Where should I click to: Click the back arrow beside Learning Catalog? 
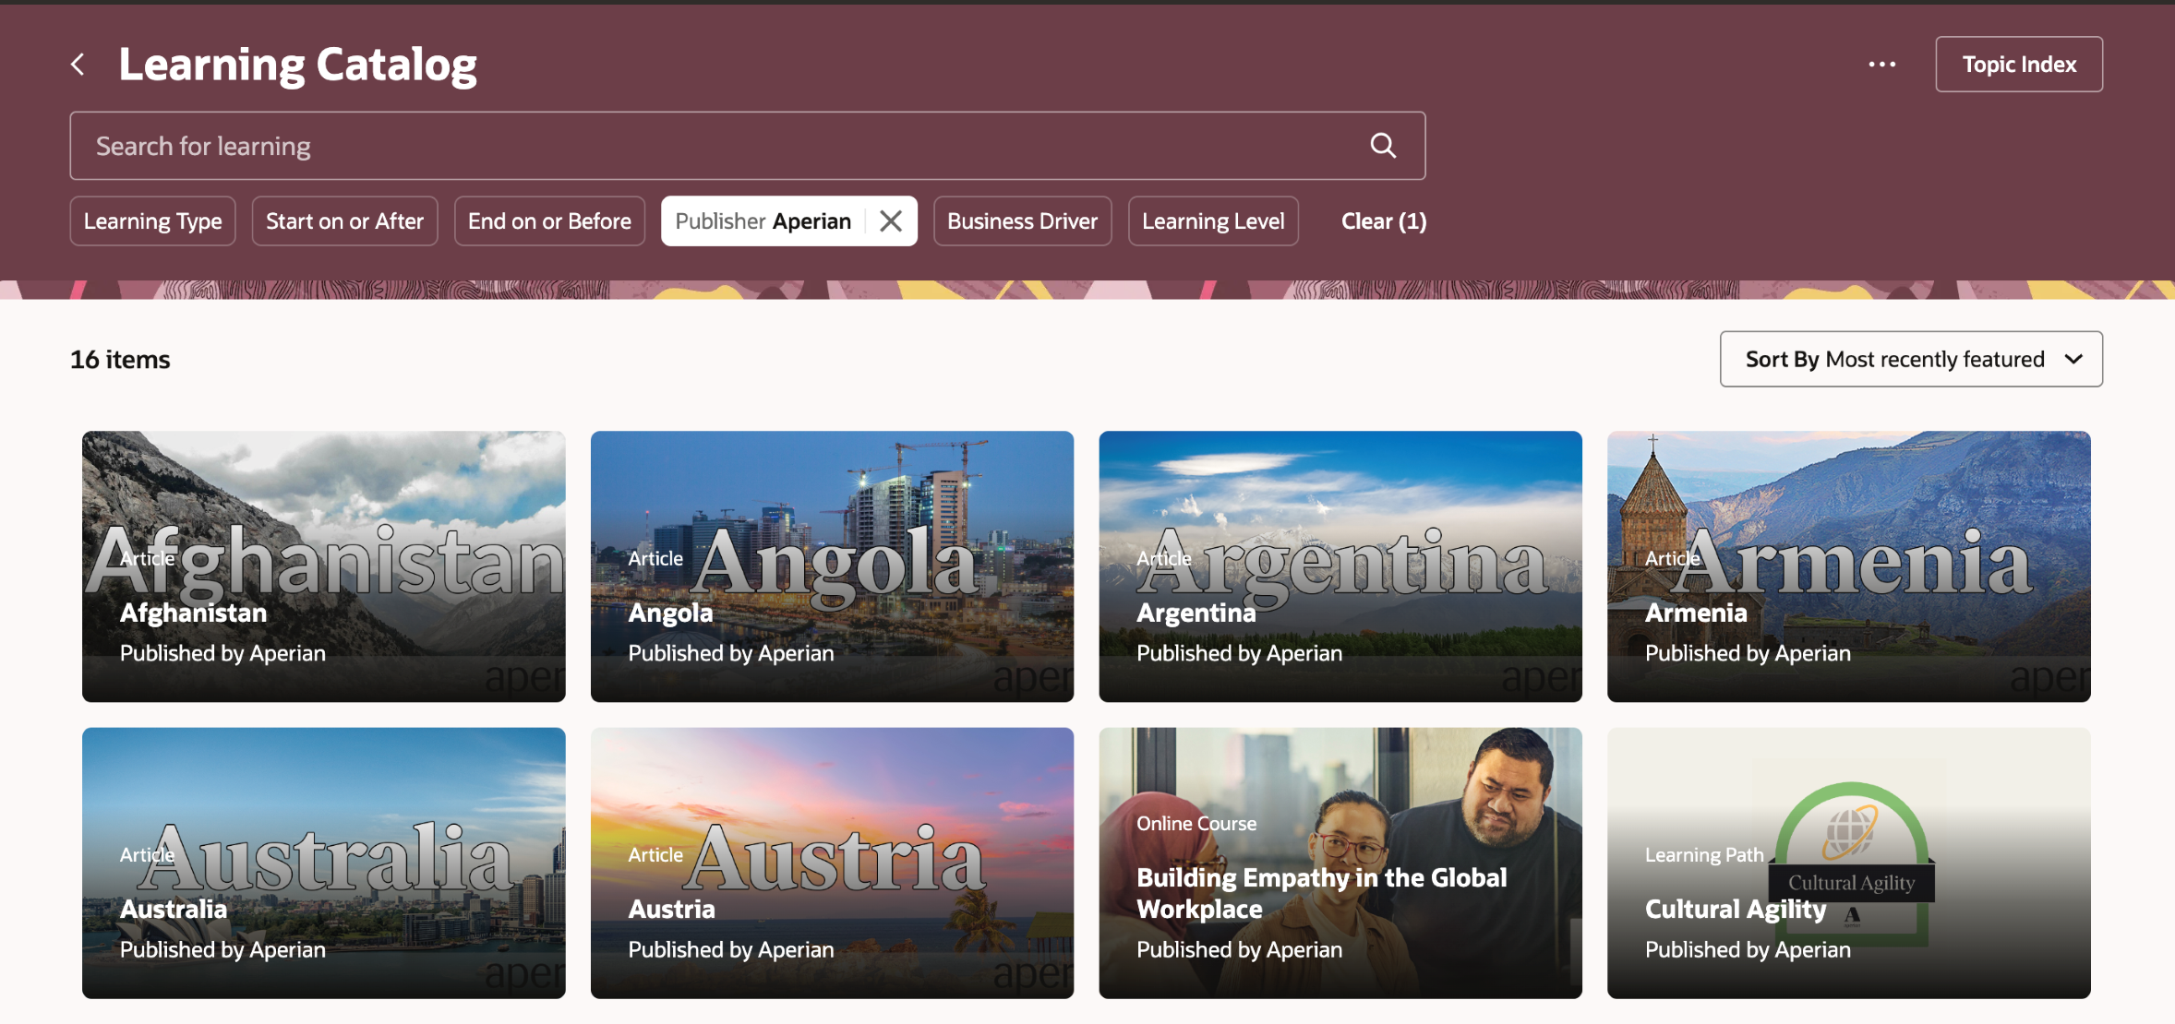coord(78,65)
